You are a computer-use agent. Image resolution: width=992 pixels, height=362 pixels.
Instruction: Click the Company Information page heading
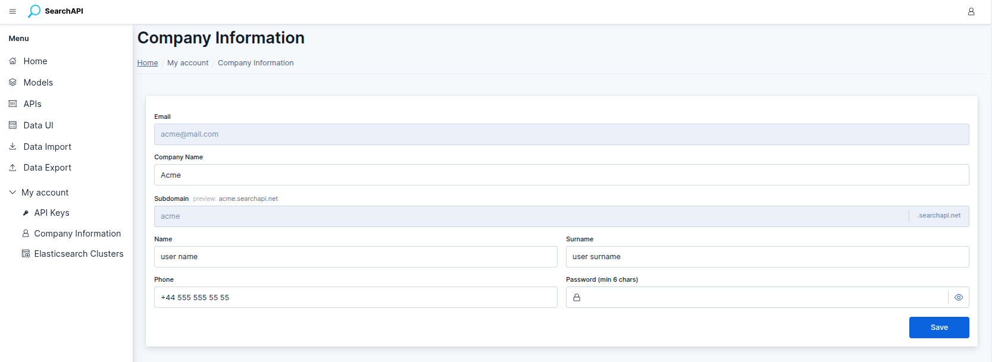[221, 38]
